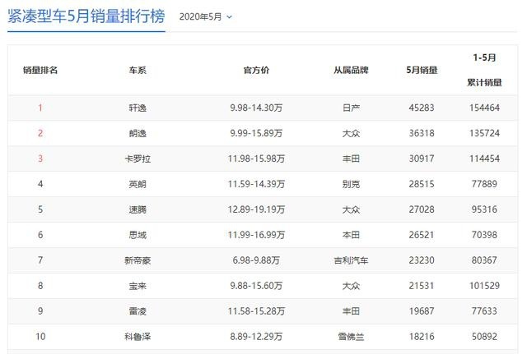
Task: Click May sales value 30917
Action: click(422, 159)
